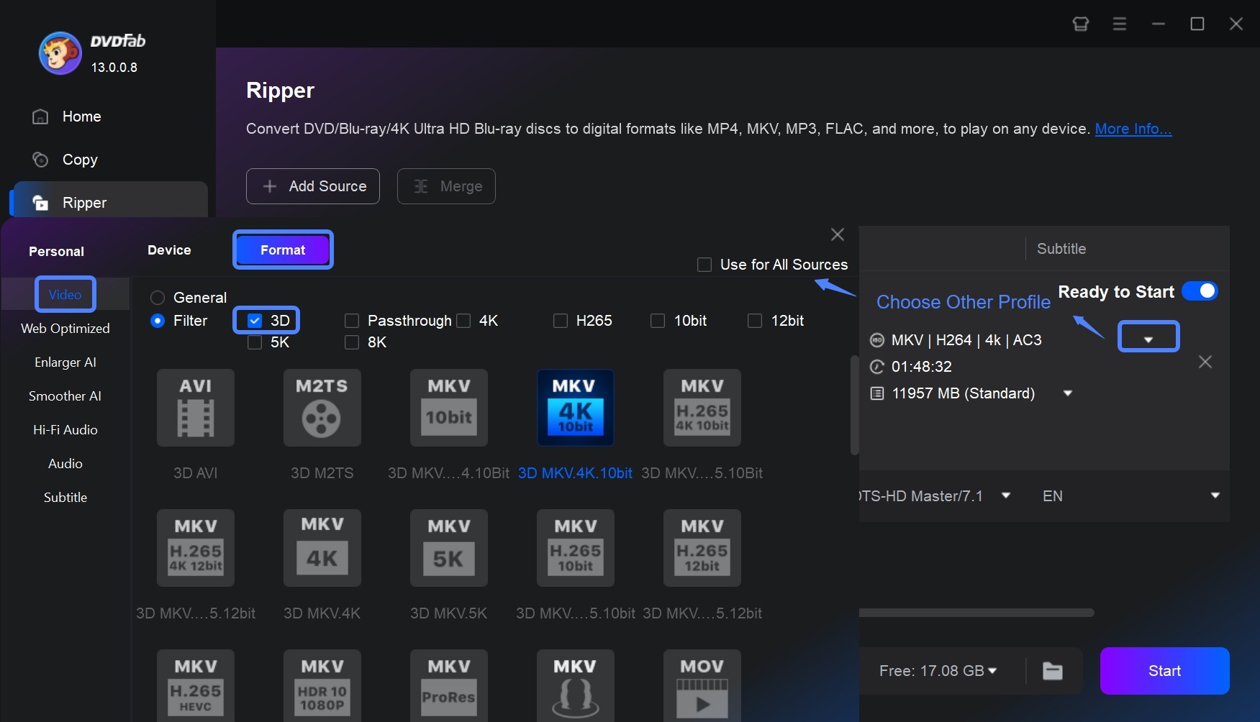Screen dimensions: 1260x722
Task: Pick the 3D MKV.4K.10bit profile icon
Action: tap(575, 408)
